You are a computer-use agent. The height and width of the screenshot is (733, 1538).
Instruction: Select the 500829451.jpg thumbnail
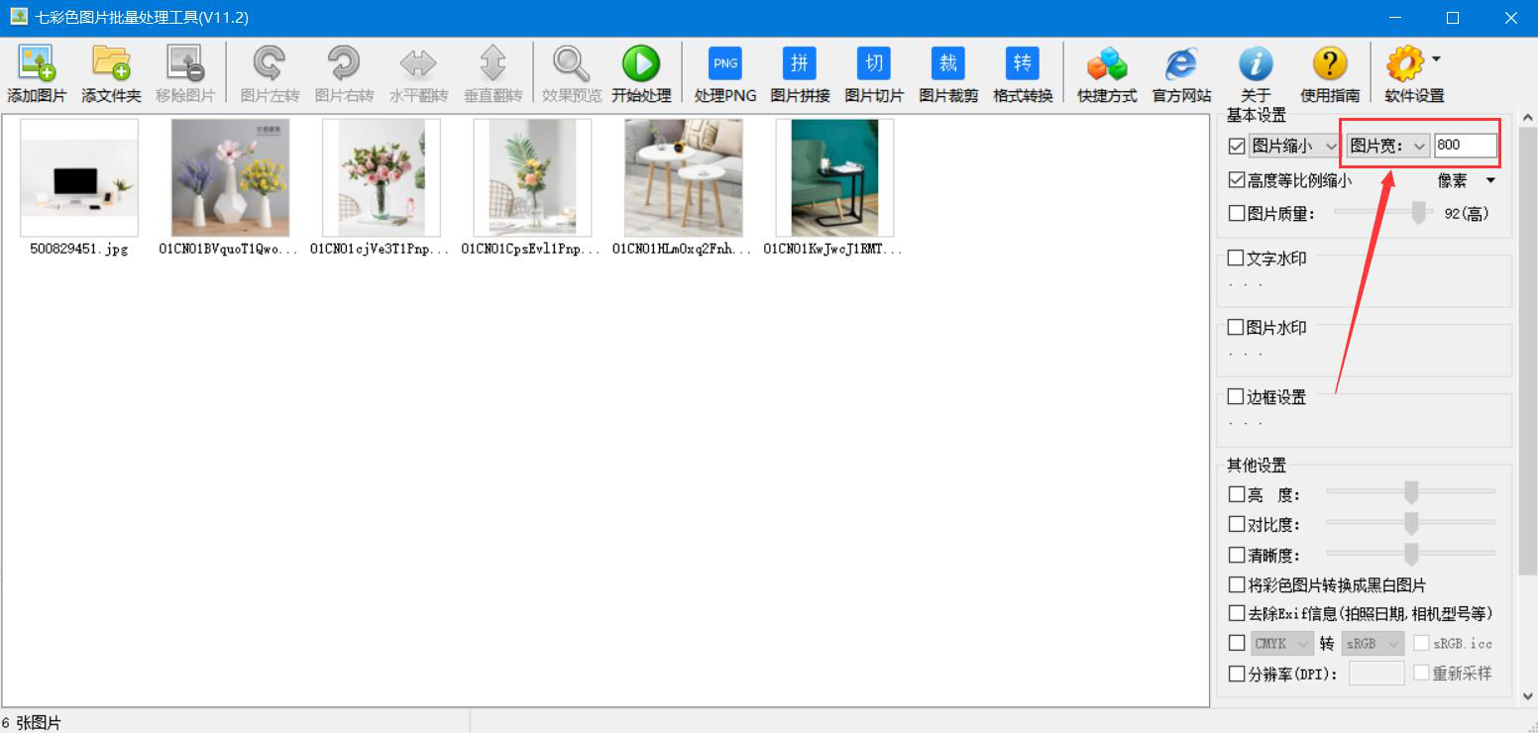(79, 178)
